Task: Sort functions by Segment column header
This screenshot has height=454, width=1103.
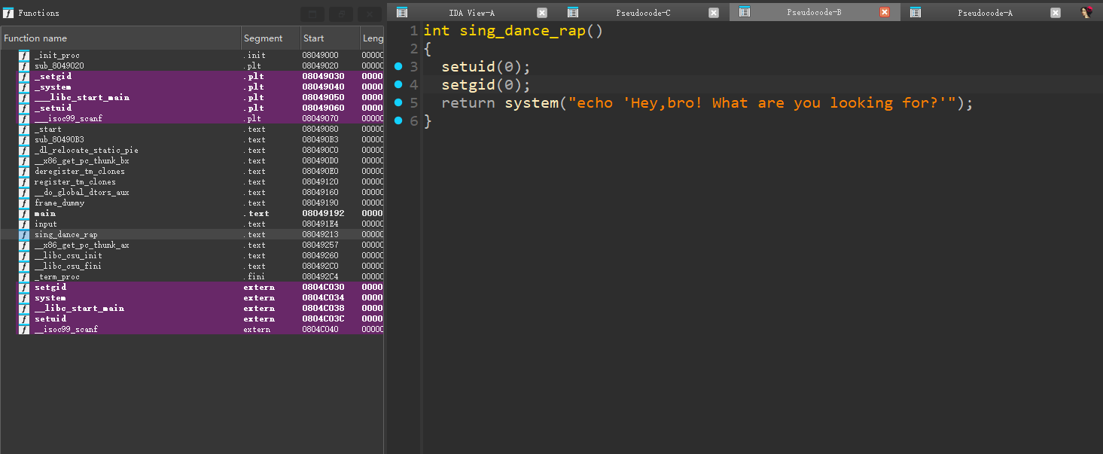Action: click(263, 38)
